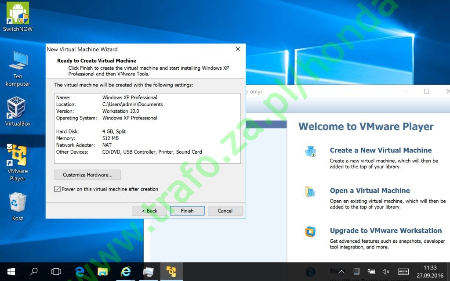Viewport: 450px width, 281px height.
Task: Open the touch keyboard tray icon
Action: pos(403,271)
